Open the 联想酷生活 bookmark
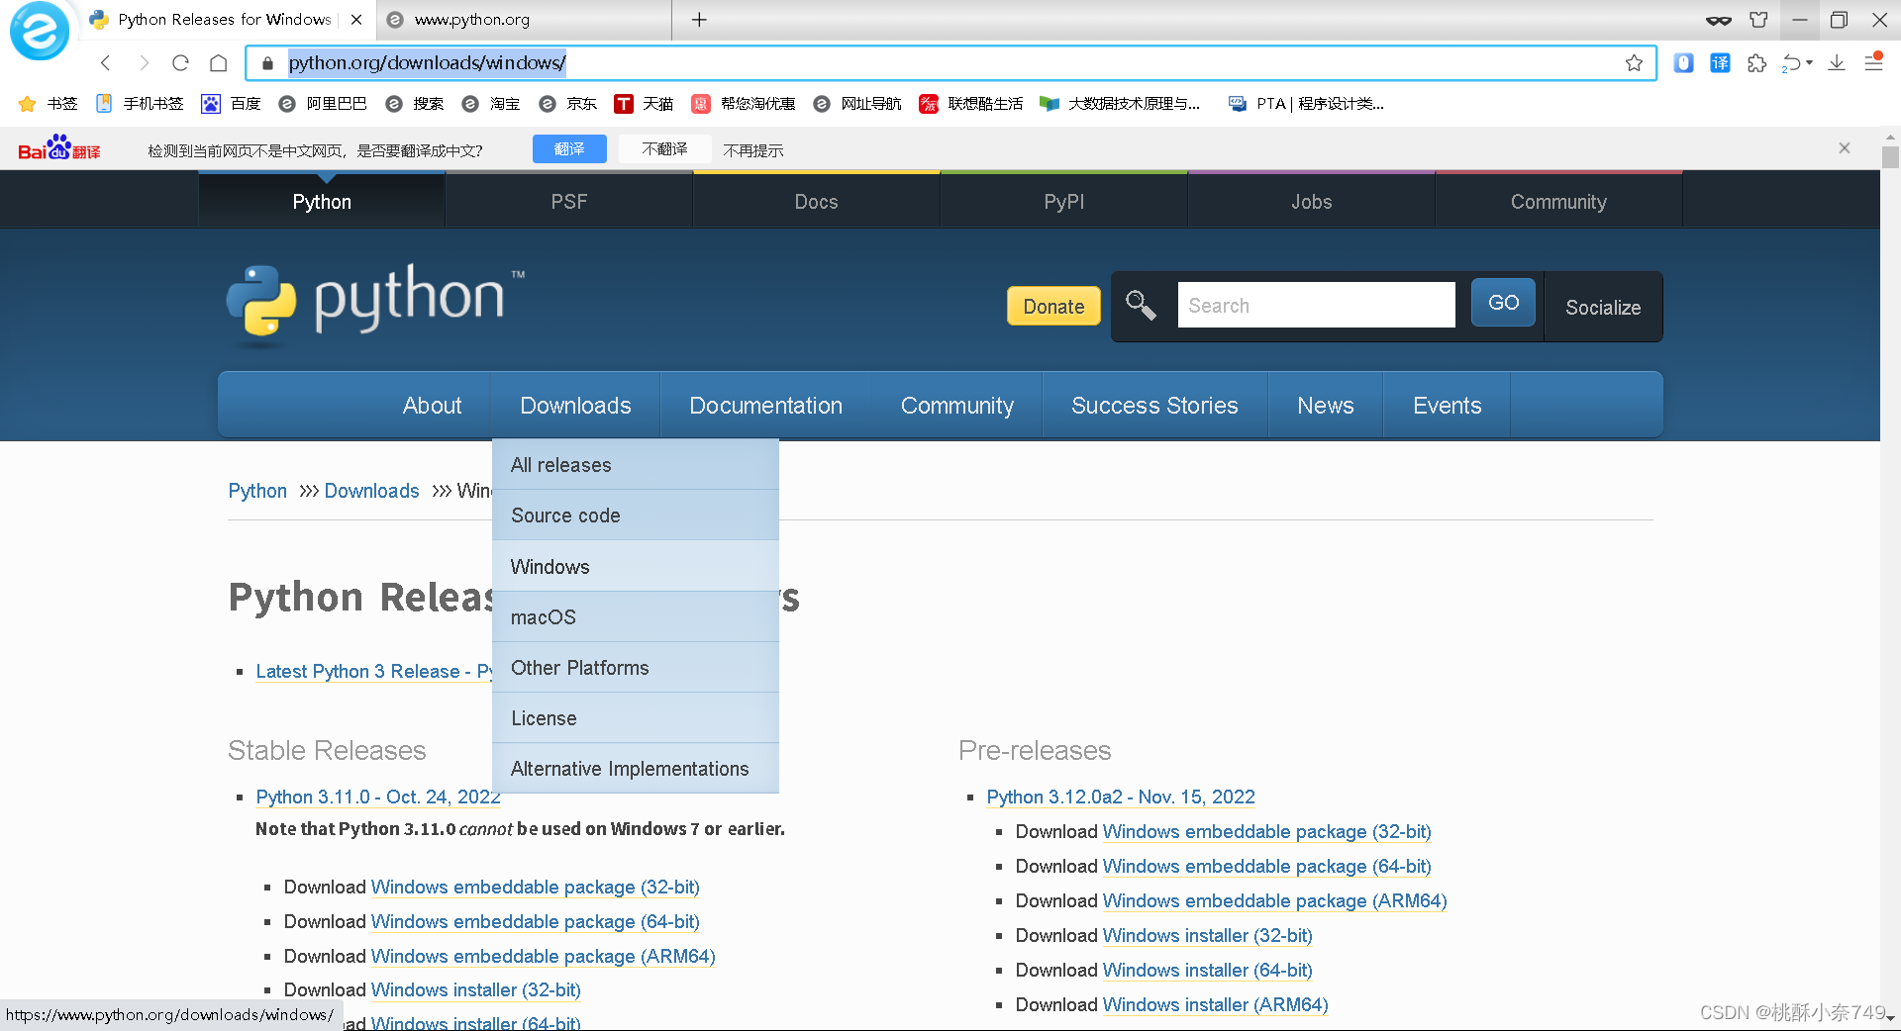The height and width of the screenshot is (1031, 1901). [970, 104]
